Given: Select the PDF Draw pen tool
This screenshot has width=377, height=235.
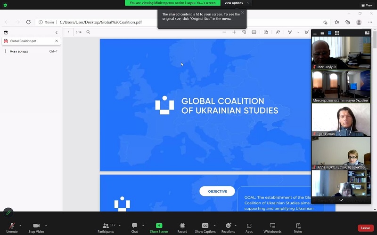Looking at the screenshot, I should point(290,32).
